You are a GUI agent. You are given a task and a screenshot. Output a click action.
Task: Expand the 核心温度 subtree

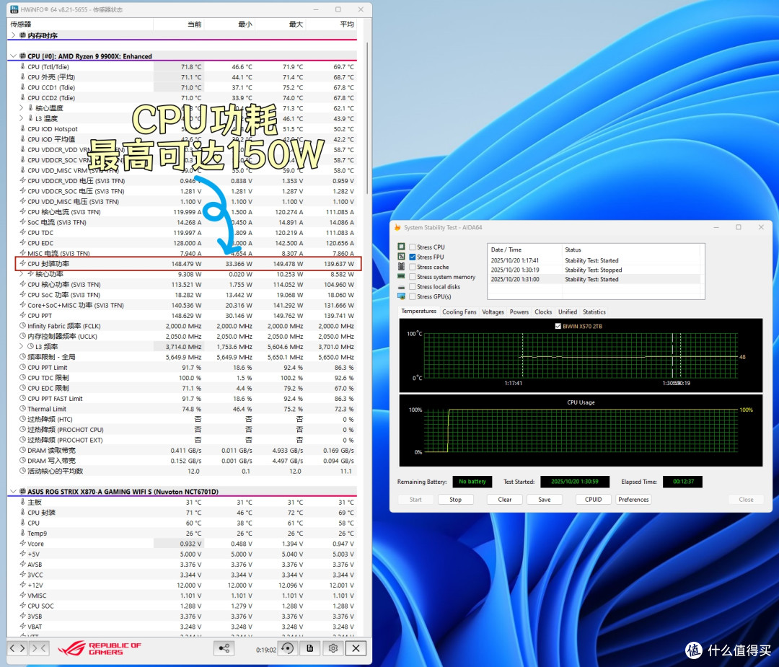coord(22,107)
